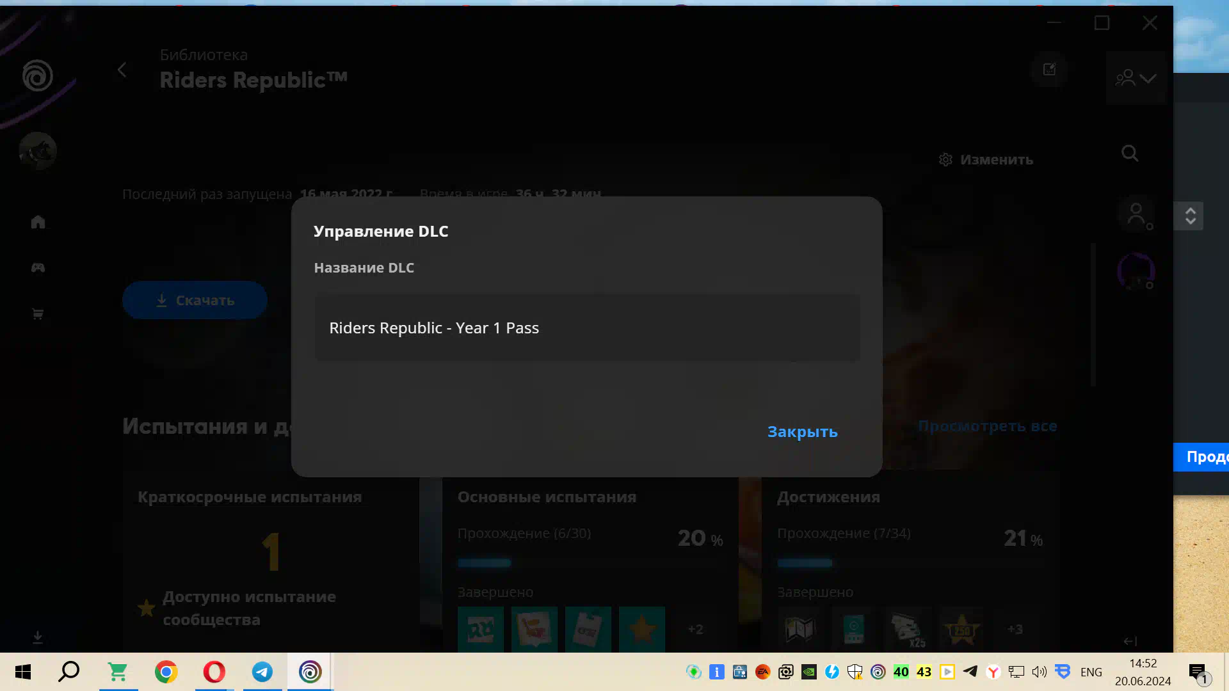
Task: Click the blue lightning bolt tray icon
Action: coord(832,672)
